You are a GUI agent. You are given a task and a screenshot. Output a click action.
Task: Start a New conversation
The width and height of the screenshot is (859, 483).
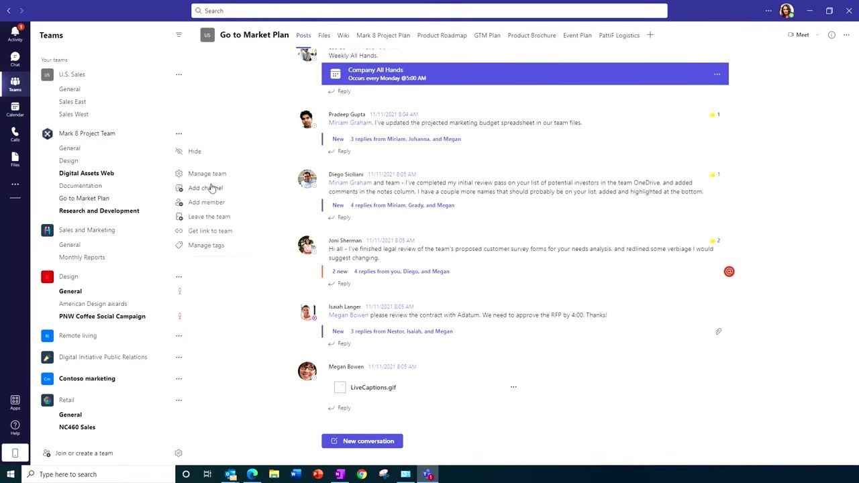pyautogui.click(x=362, y=441)
